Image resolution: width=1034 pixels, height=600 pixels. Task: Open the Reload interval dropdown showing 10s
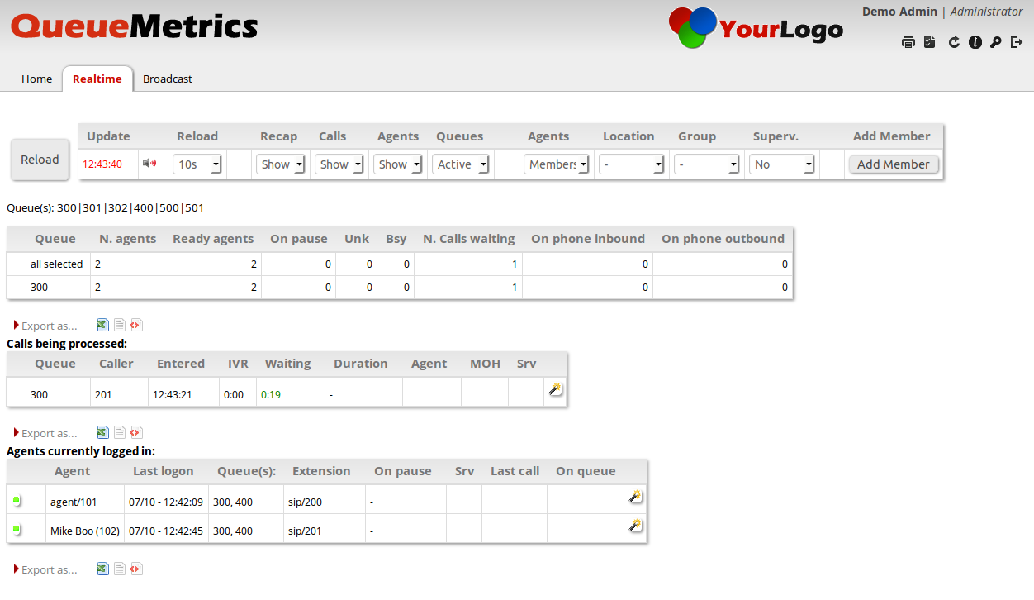click(197, 164)
